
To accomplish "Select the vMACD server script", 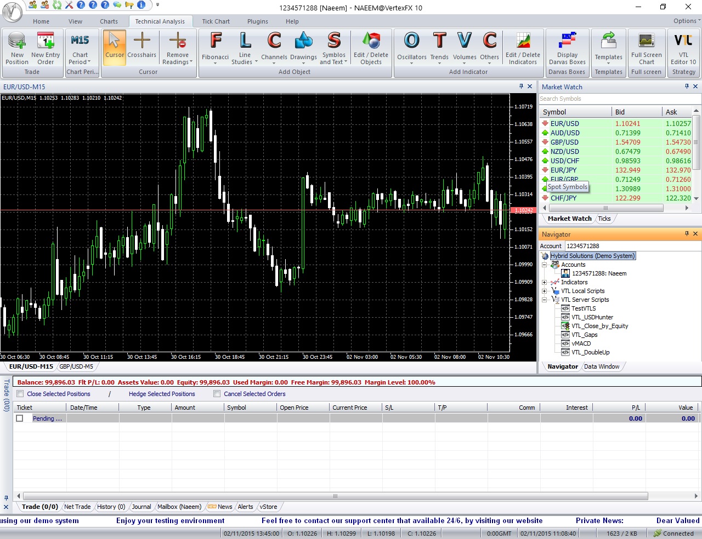I will click(581, 343).
